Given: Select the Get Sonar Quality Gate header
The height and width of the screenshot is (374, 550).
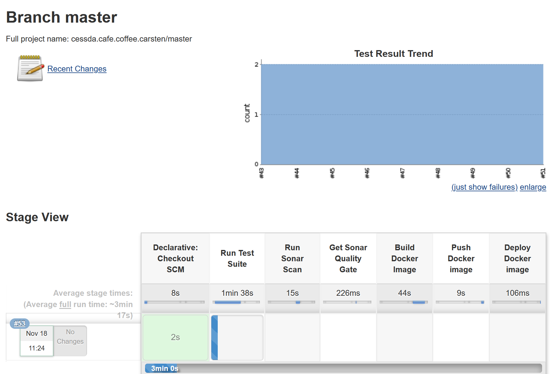Looking at the screenshot, I should (348, 258).
